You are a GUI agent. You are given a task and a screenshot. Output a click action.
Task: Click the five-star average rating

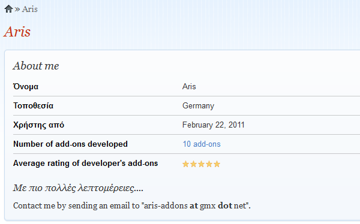tap(201, 164)
